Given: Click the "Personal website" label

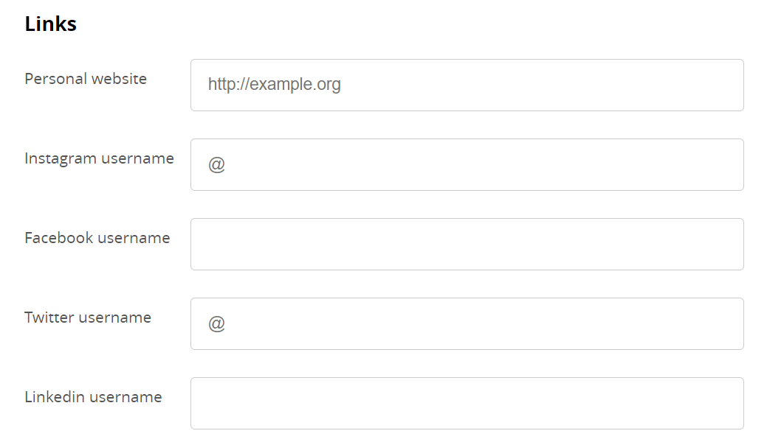Looking at the screenshot, I should tap(86, 79).
